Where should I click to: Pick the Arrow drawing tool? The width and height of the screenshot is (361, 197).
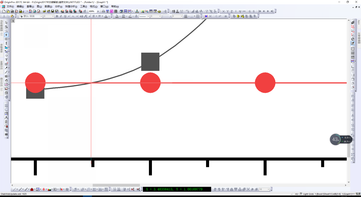(6, 68)
